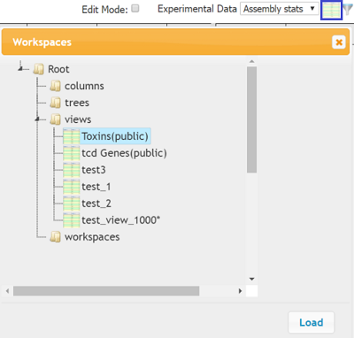354x338 pixels.
Task: Click the vertical scrollbar up arrow
Action: tap(251, 61)
